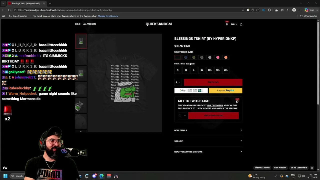Select the first product thumbnail

point(81,41)
